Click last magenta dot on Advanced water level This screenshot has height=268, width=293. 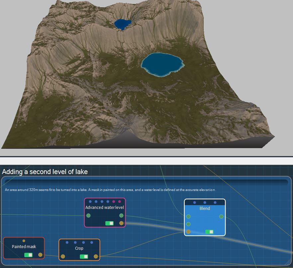click(x=120, y=202)
